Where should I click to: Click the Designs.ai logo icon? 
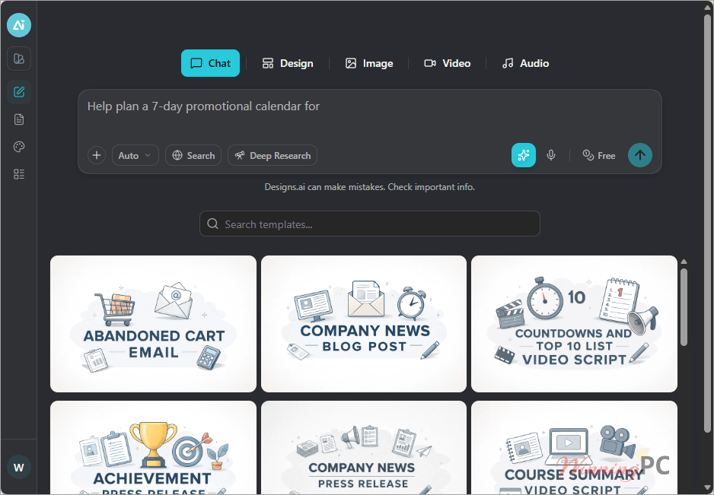point(19,25)
